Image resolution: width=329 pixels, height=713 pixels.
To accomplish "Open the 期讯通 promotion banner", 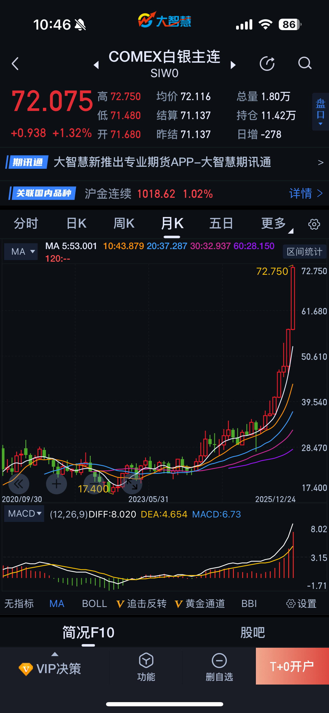I will pos(164,162).
